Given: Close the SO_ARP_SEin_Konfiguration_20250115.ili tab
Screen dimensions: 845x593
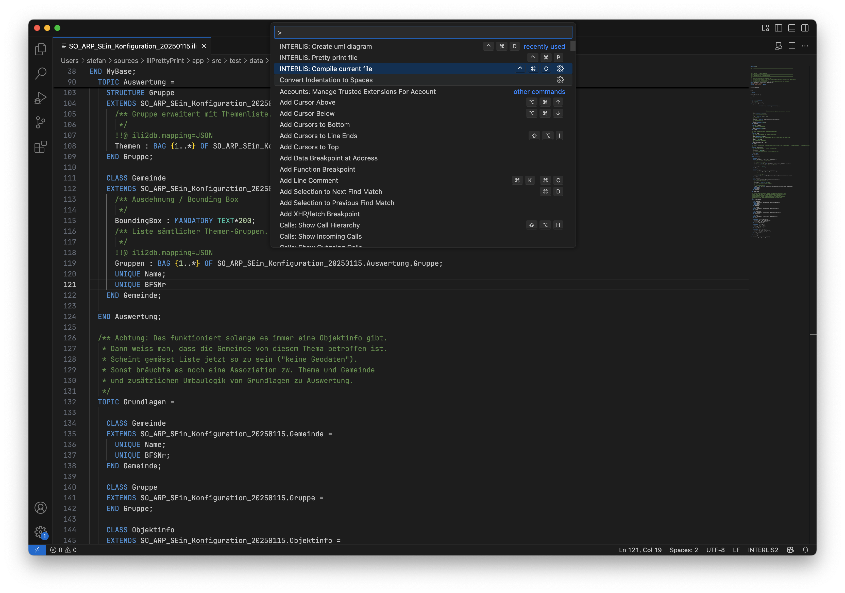Looking at the screenshot, I should pyautogui.click(x=204, y=46).
